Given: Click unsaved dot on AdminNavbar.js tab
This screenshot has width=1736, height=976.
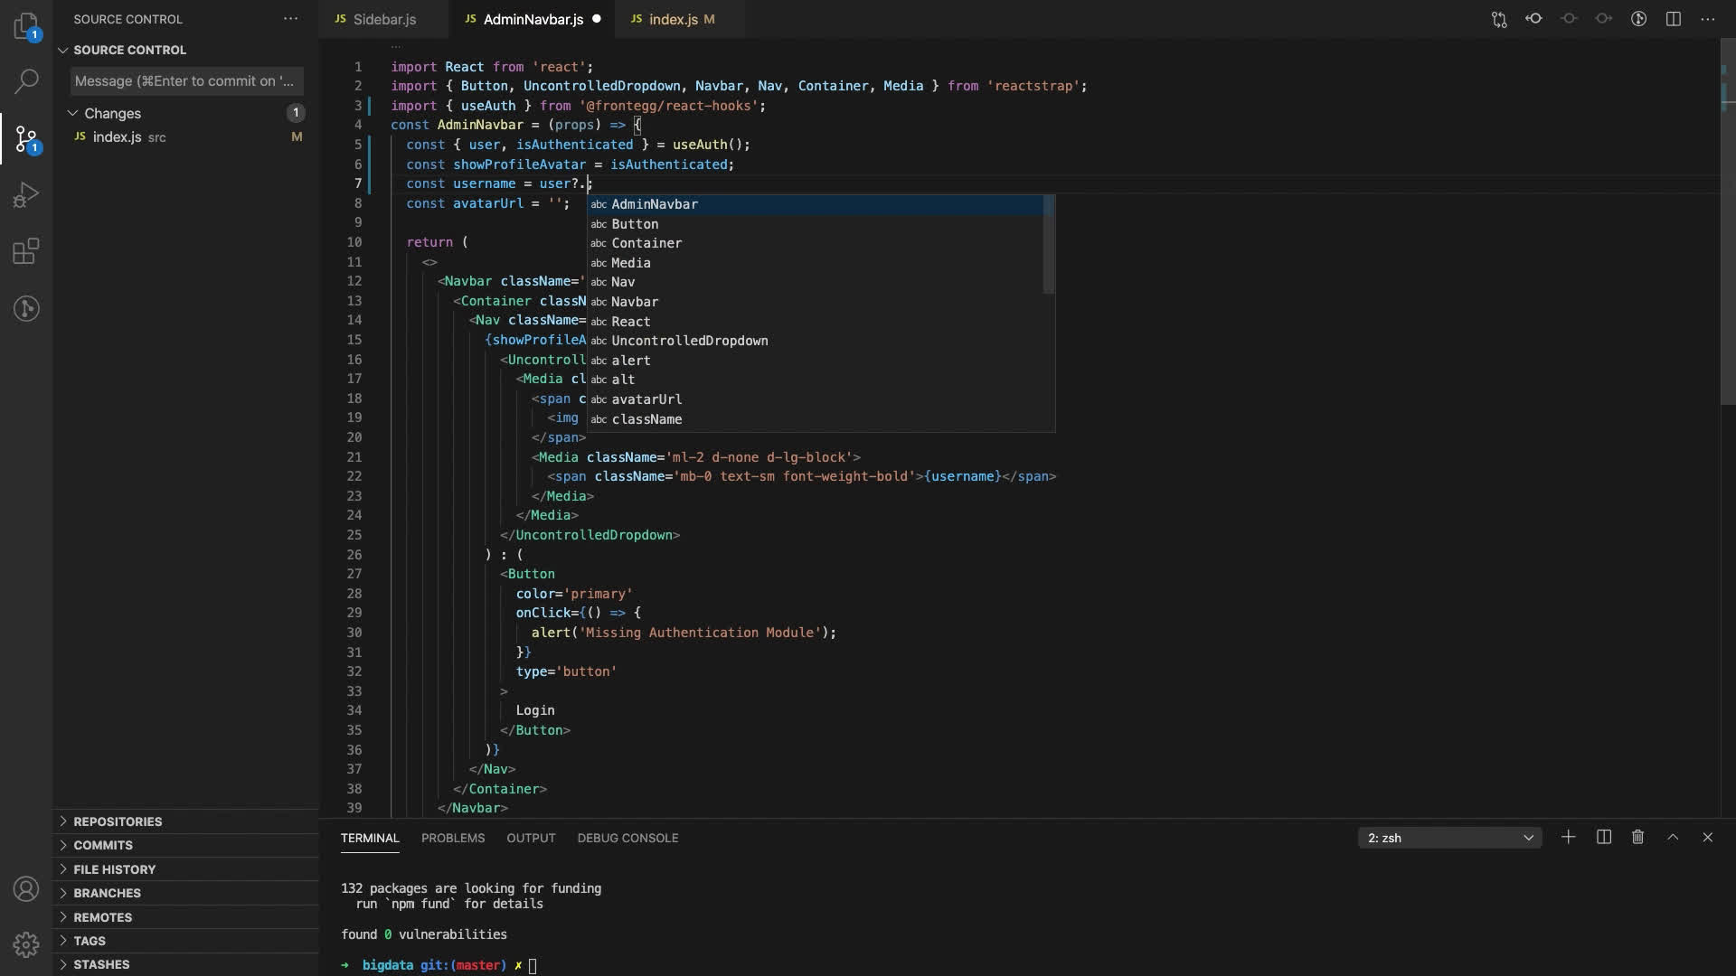Looking at the screenshot, I should [597, 19].
